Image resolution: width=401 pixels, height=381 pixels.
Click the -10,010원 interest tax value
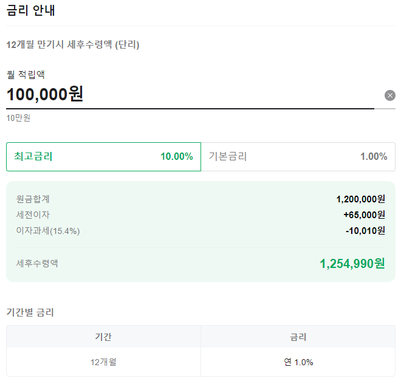coord(365,231)
